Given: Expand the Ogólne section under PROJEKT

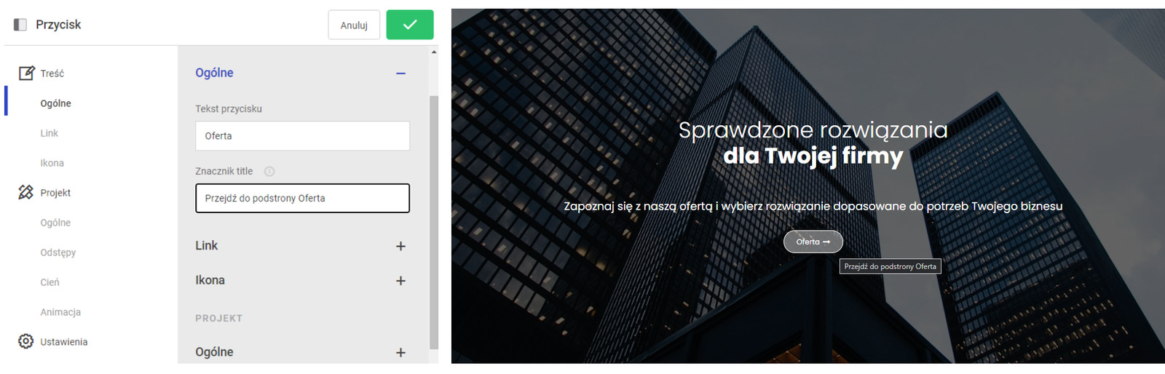Looking at the screenshot, I should (x=400, y=352).
